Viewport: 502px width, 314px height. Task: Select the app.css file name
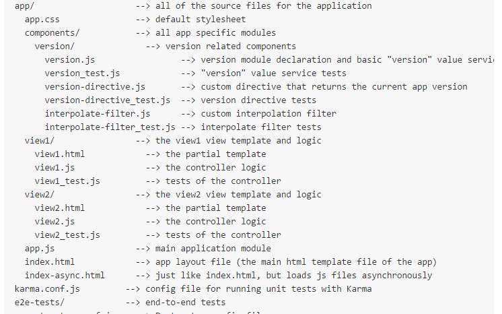tap(42, 20)
